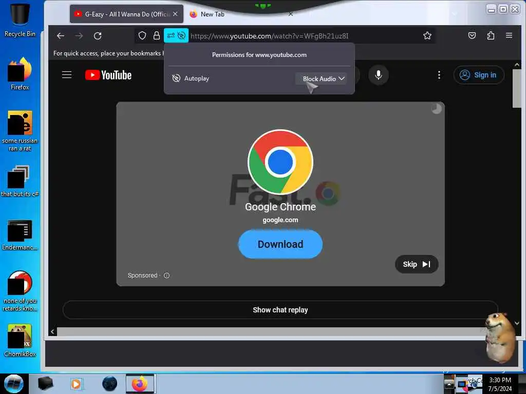Open the YouTube guide hamburger menu

[67, 75]
